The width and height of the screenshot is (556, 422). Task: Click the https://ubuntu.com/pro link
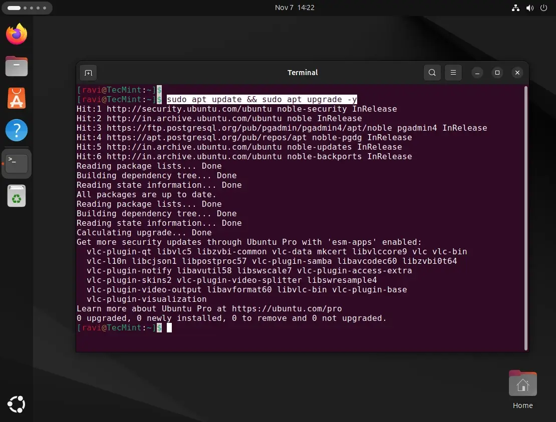click(x=287, y=309)
